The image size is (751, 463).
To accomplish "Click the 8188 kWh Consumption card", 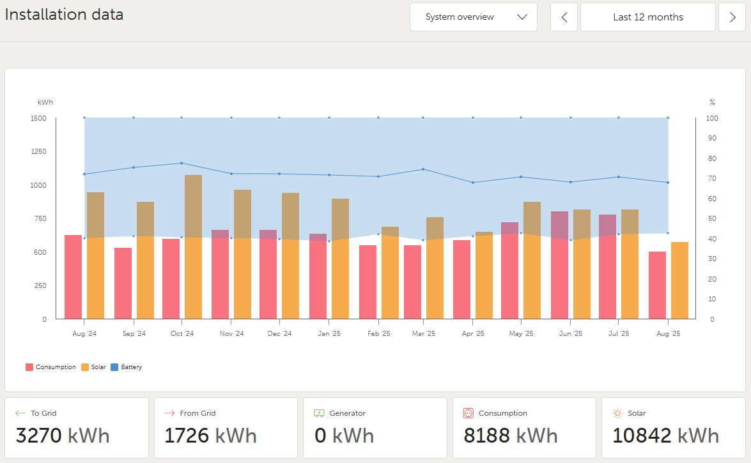I will (525, 428).
